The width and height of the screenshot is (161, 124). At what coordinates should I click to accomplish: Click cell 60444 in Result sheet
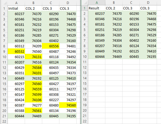pyautogui.click(x=96, y=56)
